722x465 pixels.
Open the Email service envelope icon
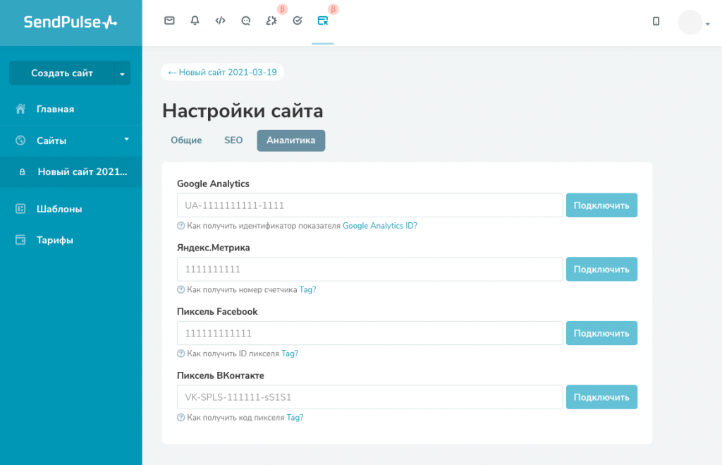pyautogui.click(x=169, y=20)
